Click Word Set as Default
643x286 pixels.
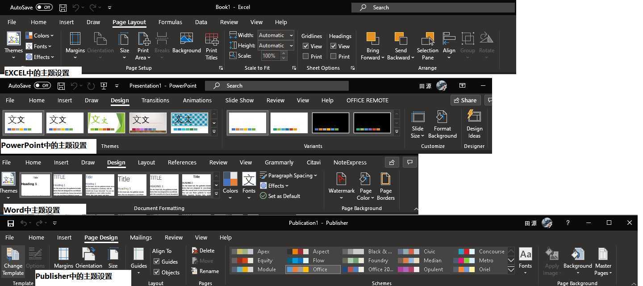280,196
